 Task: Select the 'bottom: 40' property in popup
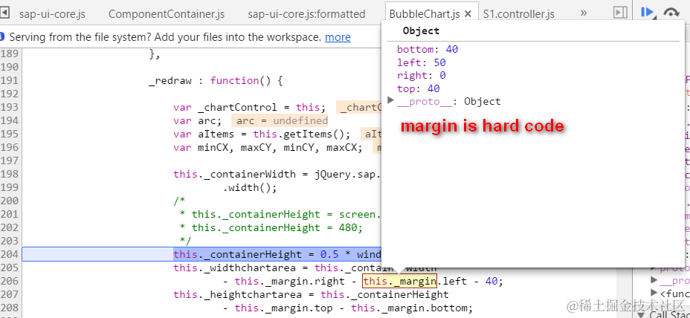click(428, 49)
